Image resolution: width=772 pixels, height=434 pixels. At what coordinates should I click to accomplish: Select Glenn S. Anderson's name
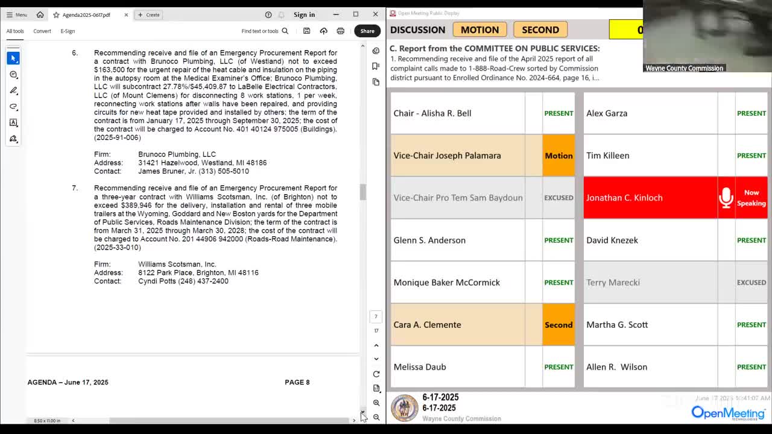(429, 240)
